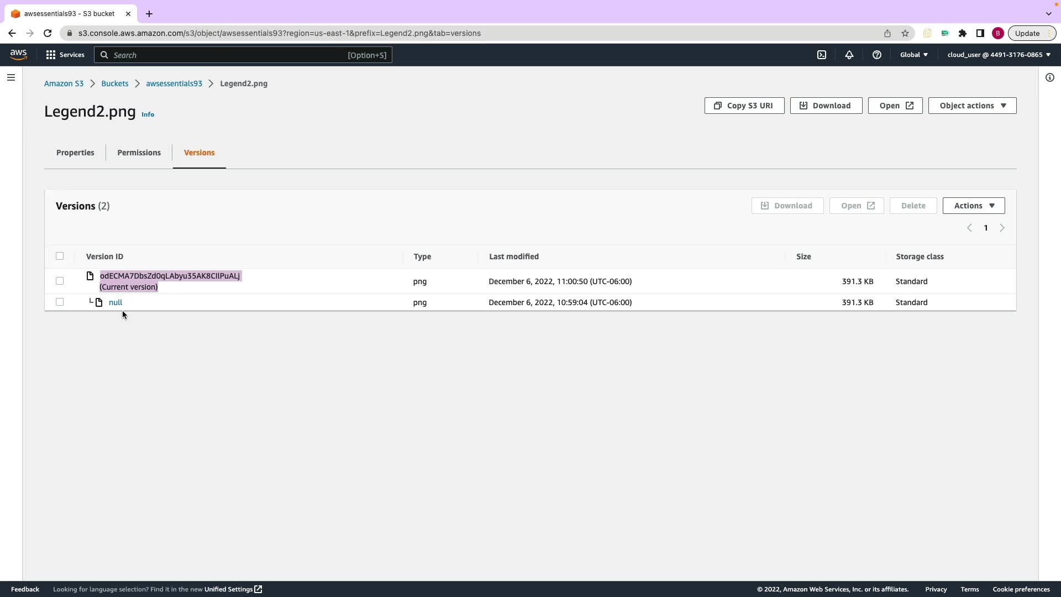
Task: Toggle the left navigation hamburger menu
Action: coord(11,77)
